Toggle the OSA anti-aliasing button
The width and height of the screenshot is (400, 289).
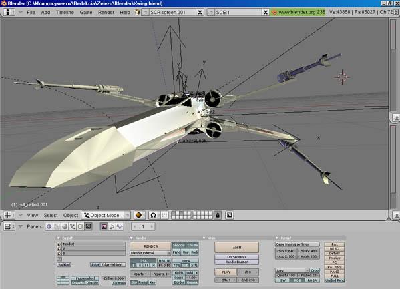point(143,261)
